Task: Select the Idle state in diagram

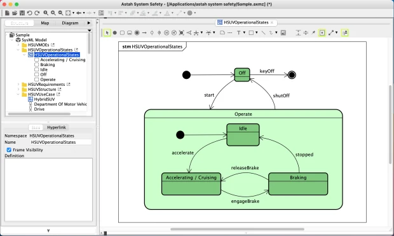Action: pos(243,135)
